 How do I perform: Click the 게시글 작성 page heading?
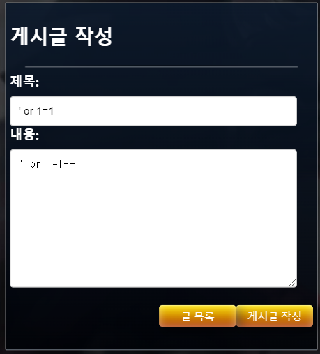[x=61, y=36]
